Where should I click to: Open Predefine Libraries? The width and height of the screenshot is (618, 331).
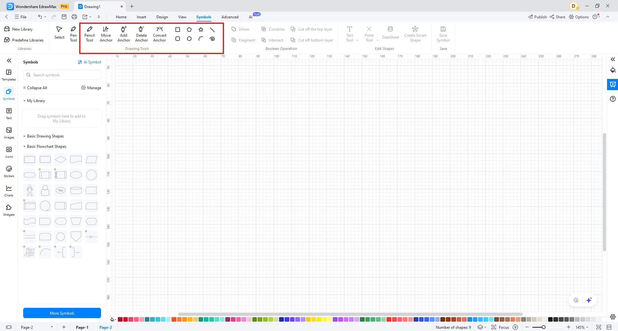pyautogui.click(x=24, y=40)
